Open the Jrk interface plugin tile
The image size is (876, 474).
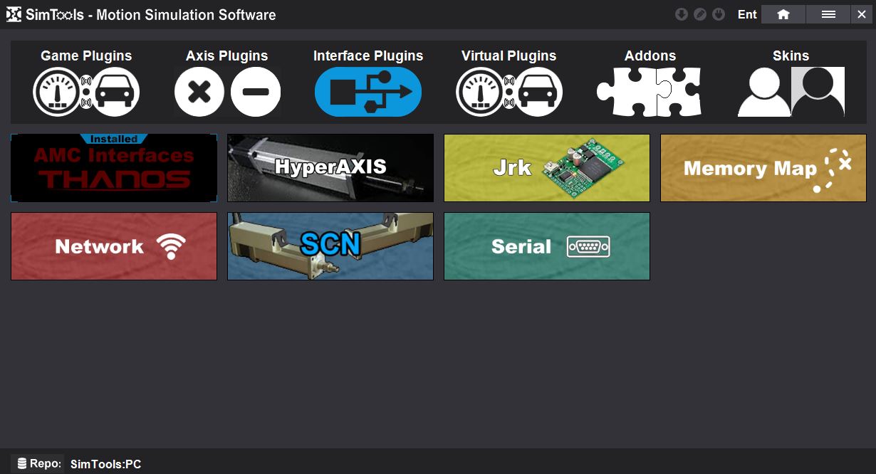547,168
